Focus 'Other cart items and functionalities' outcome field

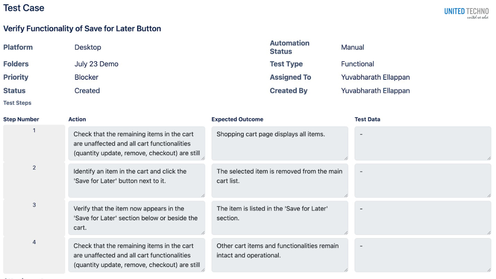point(279,255)
